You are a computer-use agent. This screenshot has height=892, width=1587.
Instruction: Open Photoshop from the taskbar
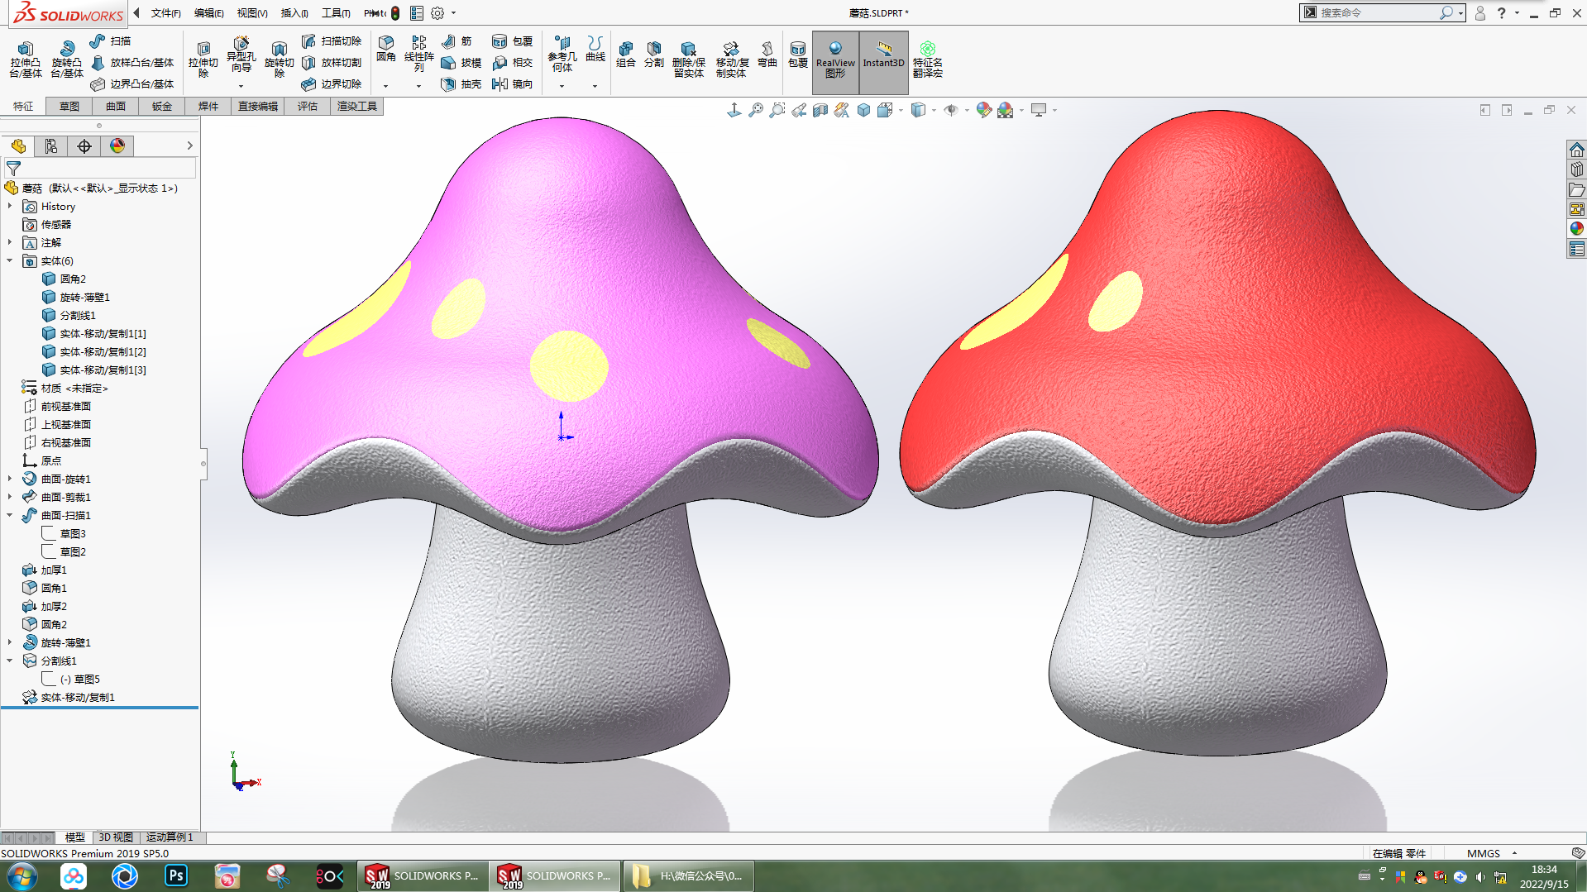(x=176, y=876)
